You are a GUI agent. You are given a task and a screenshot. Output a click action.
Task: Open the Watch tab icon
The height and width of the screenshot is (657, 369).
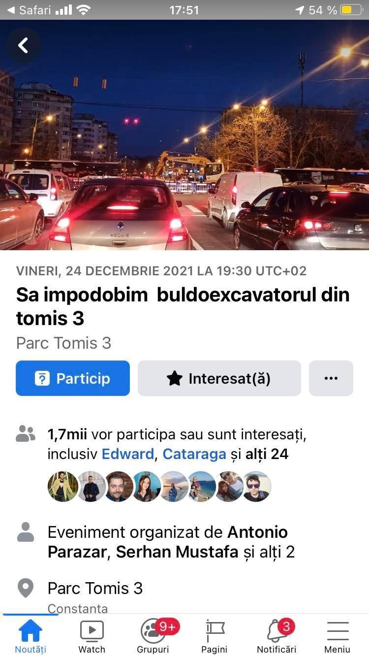pyautogui.click(x=92, y=630)
